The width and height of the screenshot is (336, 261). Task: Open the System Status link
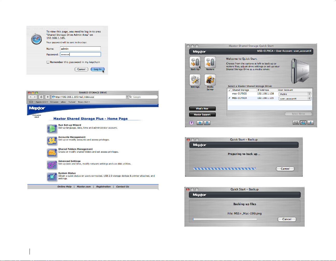click(x=67, y=173)
